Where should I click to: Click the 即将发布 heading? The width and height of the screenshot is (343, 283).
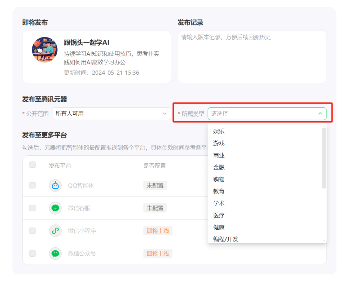tap(35, 22)
